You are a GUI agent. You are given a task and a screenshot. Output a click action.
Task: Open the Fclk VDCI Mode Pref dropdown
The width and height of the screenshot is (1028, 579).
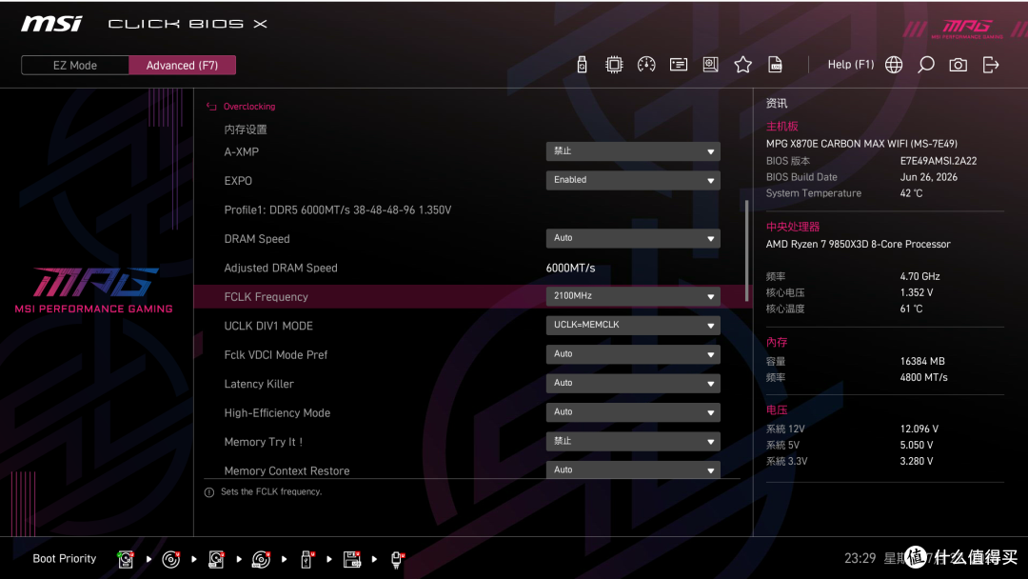tap(633, 355)
